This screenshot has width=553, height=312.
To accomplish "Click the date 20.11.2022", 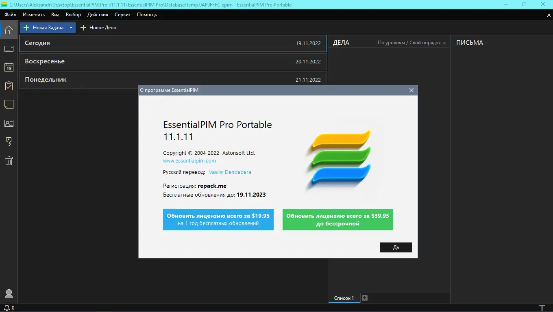I will point(308,62).
